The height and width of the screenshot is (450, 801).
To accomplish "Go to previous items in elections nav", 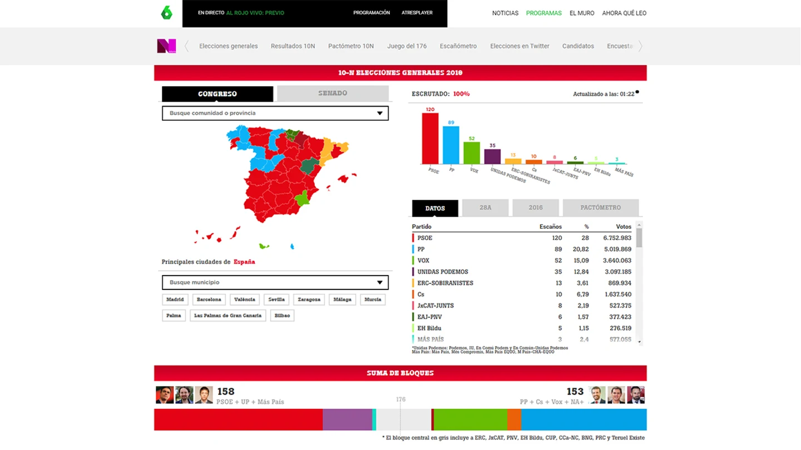I will click(x=187, y=46).
